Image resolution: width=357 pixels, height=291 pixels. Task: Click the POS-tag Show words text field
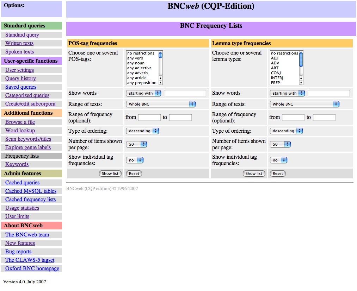click(x=185, y=93)
